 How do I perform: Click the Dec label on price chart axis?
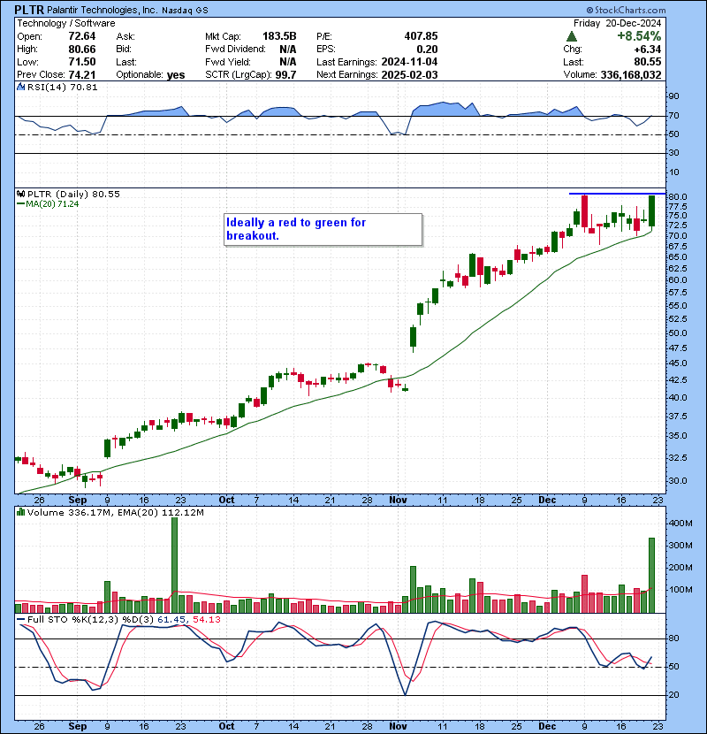coord(547,500)
